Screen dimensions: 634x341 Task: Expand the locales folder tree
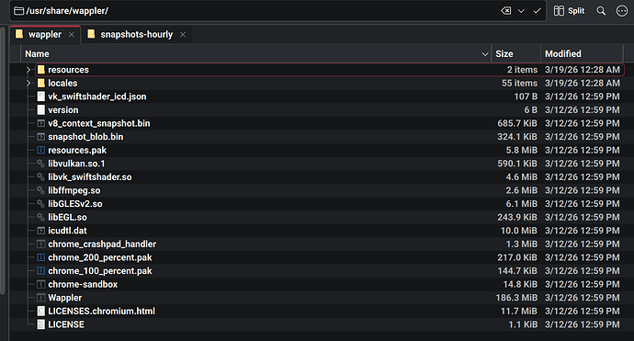click(x=28, y=83)
